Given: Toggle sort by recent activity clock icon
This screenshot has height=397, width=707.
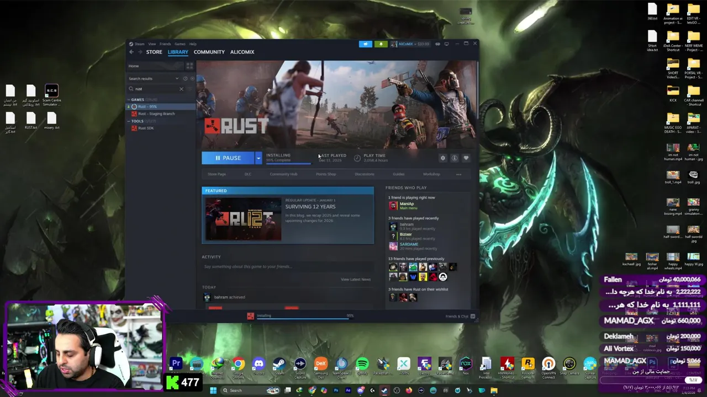Looking at the screenshot, I should point(185,79).
